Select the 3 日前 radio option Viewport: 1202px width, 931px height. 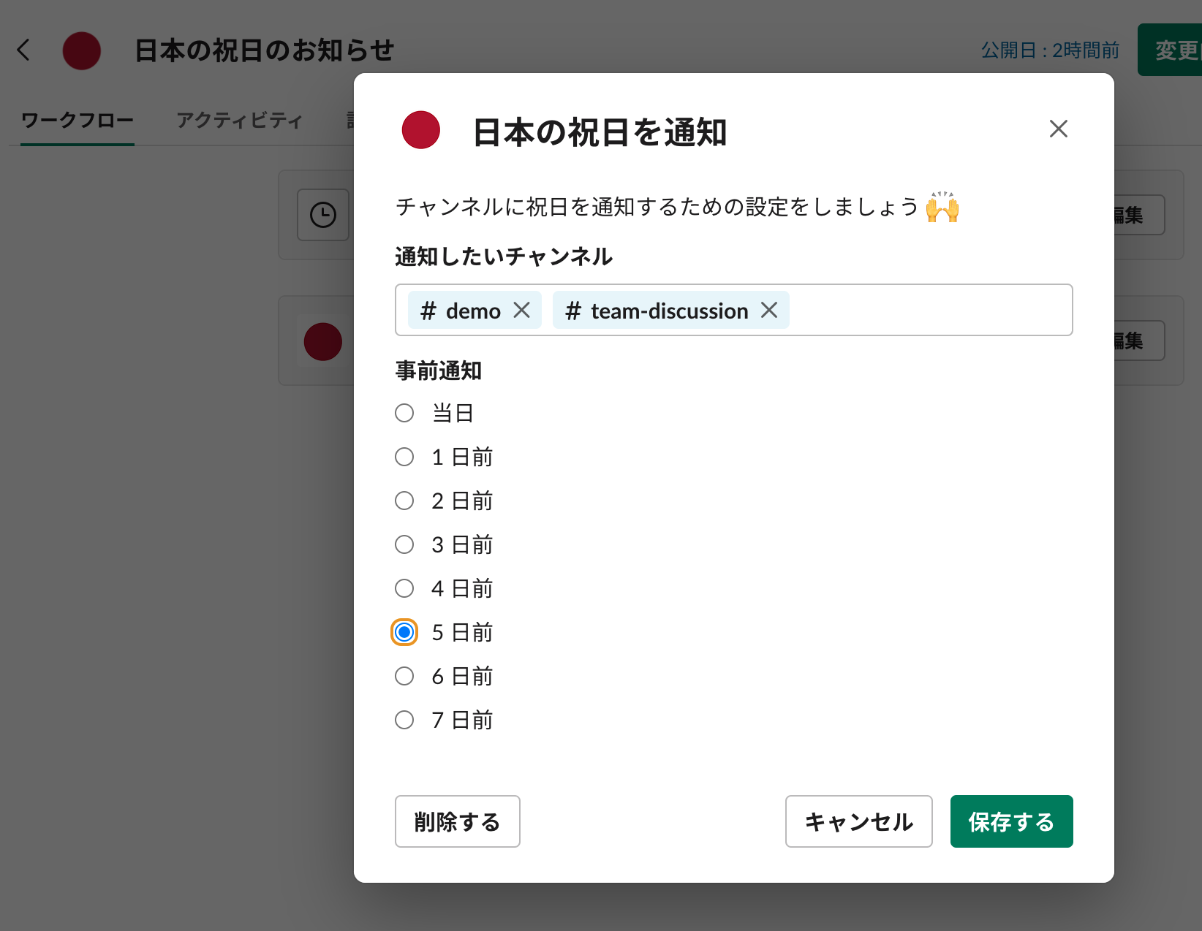(x=404, y=544)
